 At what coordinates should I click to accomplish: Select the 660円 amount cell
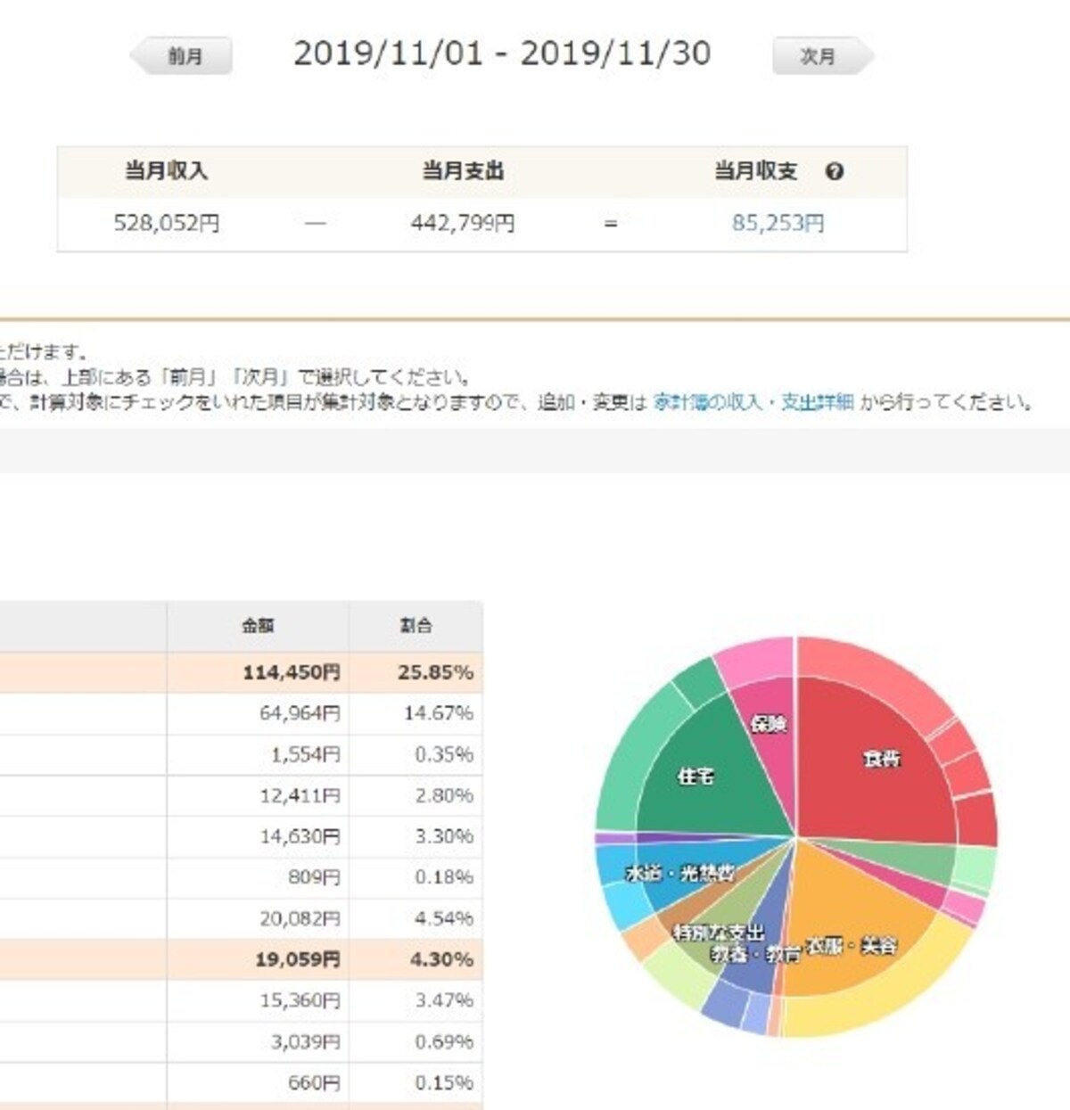258,1082
